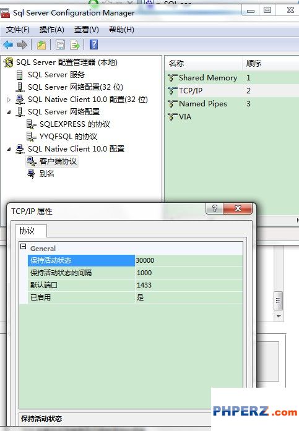Collapse the SQL Server 网络配置 tree node
The width and height of the screenshot is (299, 431).
tap(9, 112)
